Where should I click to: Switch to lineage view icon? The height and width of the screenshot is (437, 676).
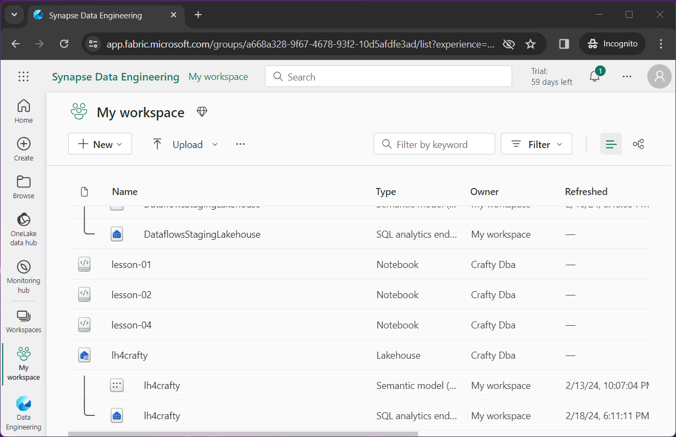tap(638, 144)
